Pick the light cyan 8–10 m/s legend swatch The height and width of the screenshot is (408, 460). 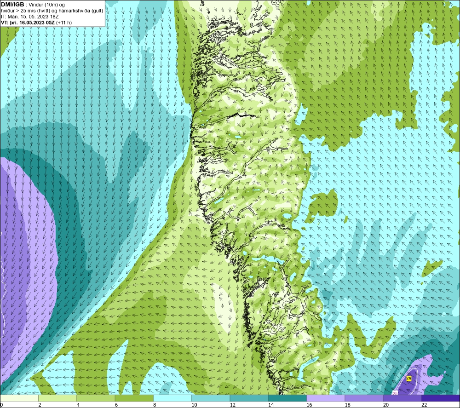point(172,398)
